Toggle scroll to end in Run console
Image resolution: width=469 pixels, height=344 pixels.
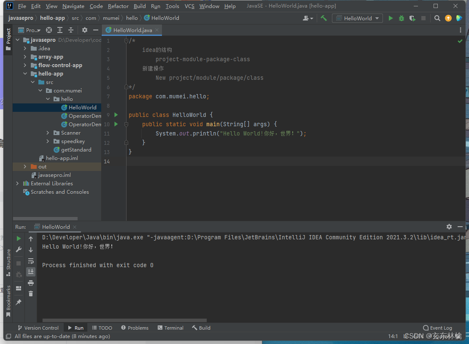point(31,271)
